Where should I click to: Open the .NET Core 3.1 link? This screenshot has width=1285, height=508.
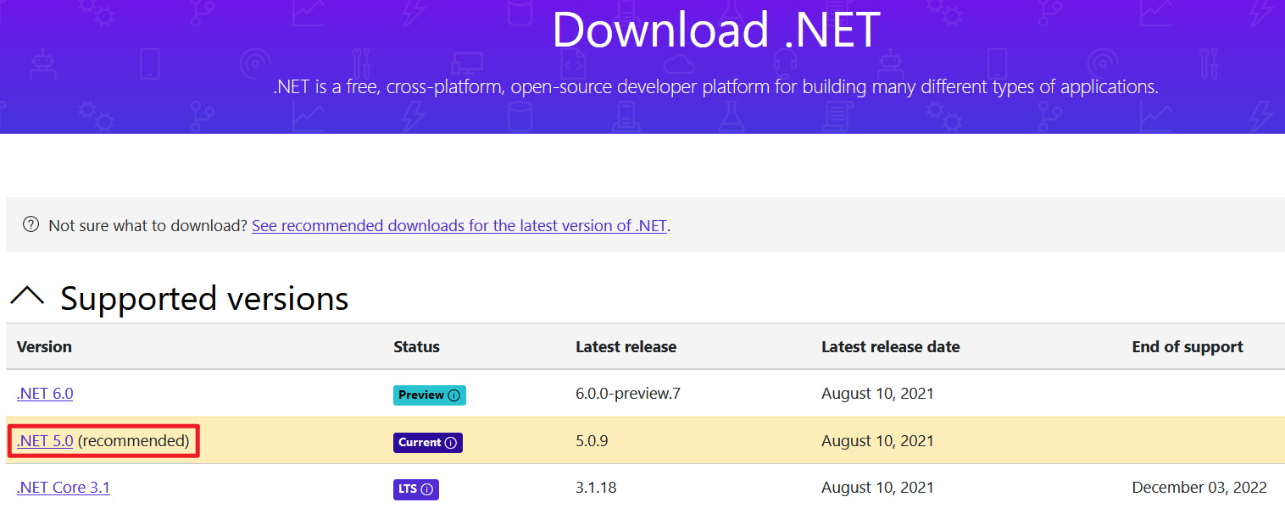click(x=63, y=488)
